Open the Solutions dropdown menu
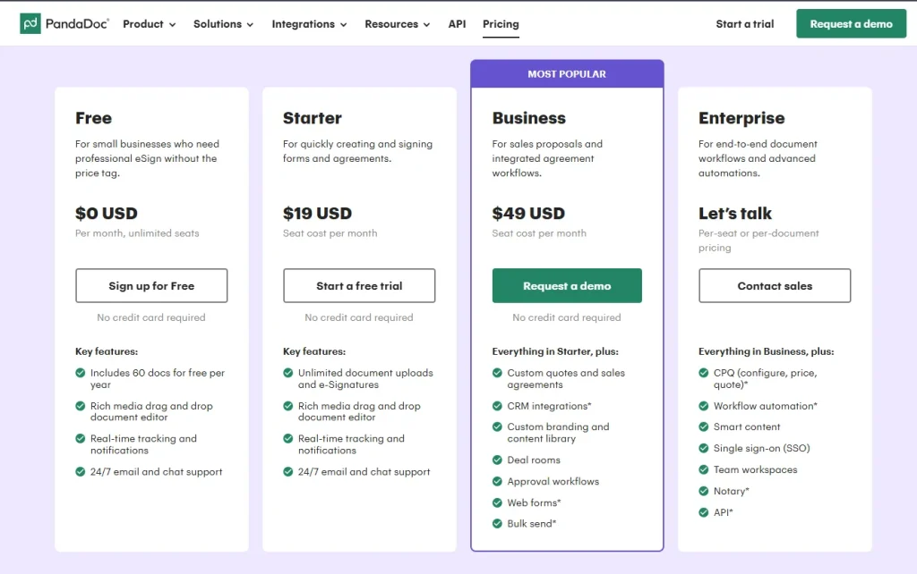This screenshot has height=574, width=917. click(223, 24)
